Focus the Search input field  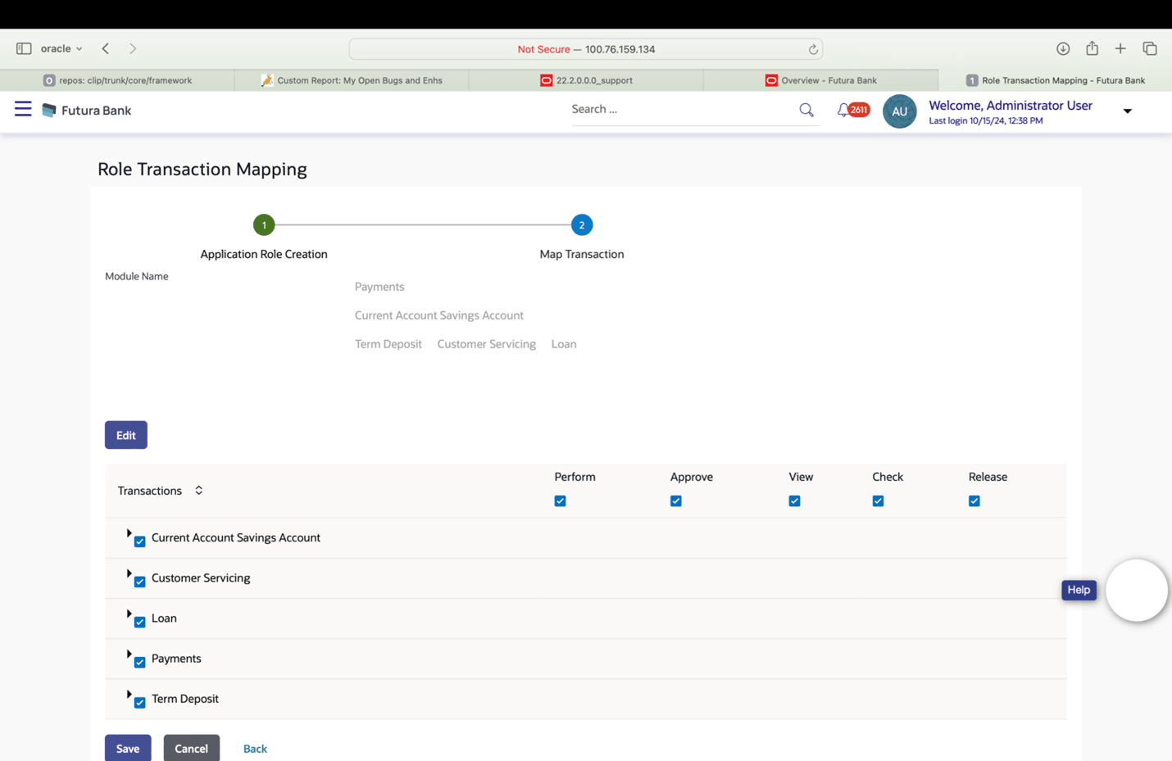coord(682,109)
